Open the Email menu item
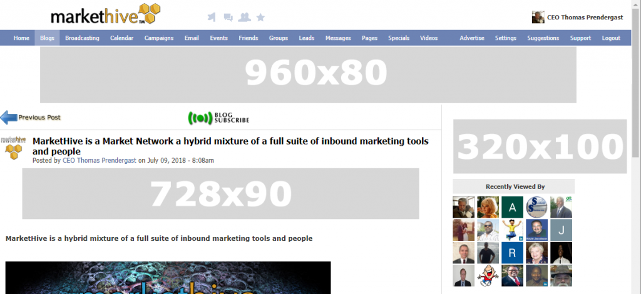The height and width of the screenshot is (294, 641). pos(192,38)
